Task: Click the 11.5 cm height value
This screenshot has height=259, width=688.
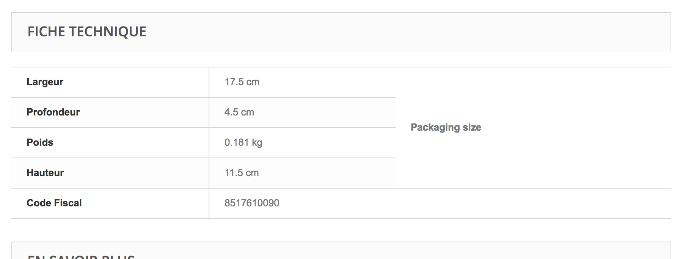Action: 242,173
